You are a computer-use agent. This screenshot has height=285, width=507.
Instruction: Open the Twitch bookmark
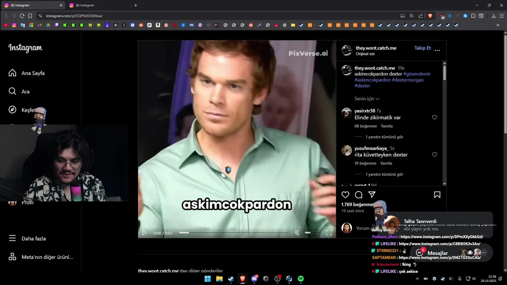[57, 25]
